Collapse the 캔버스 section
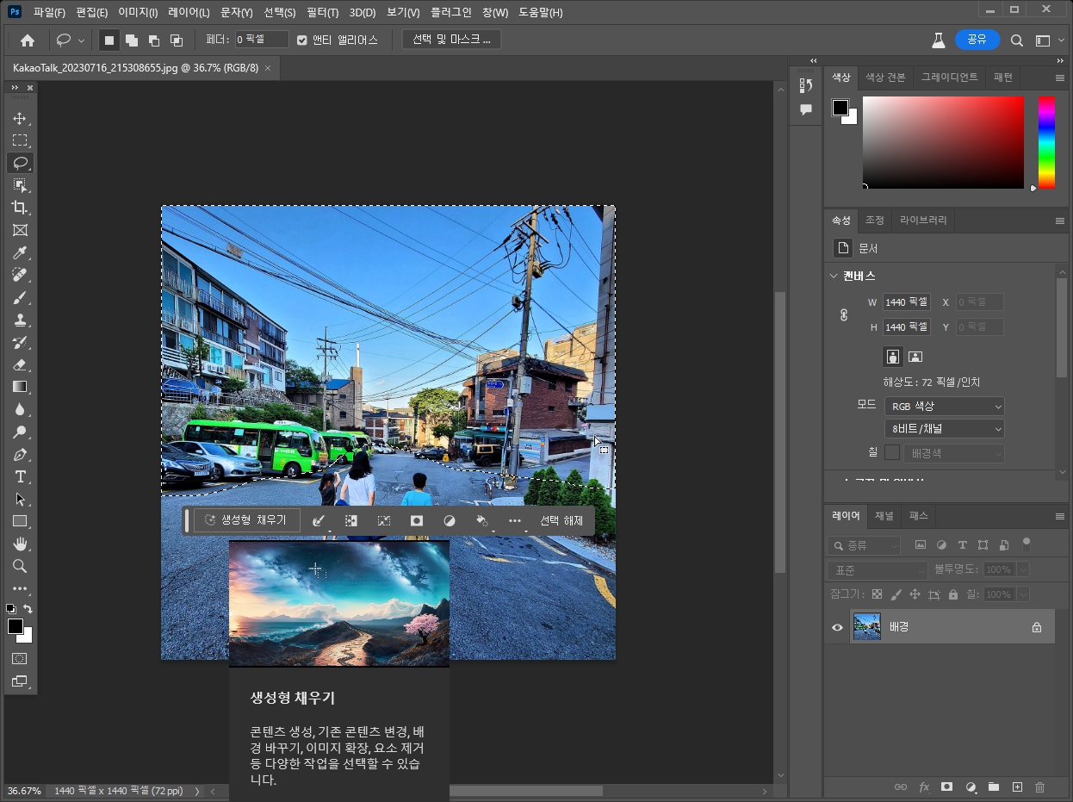 click(833, 276)
